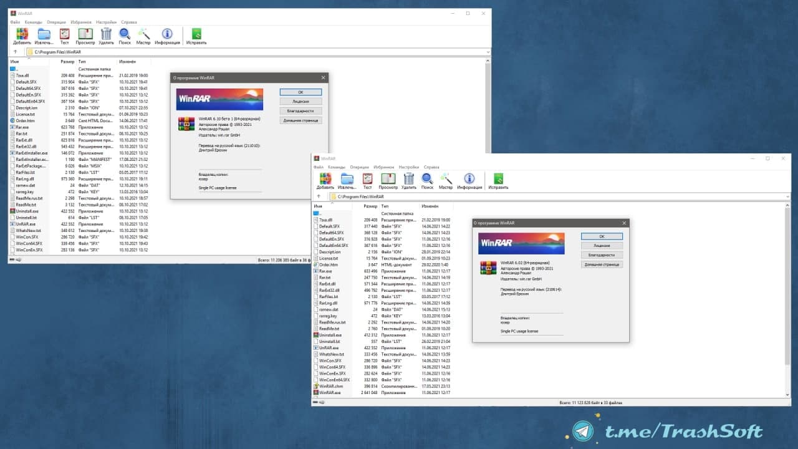This screenshot has width=798, height=449.
Task: Click the Извлечь icon in the top-left WinRAR window
Action: [x=44, y=34]
